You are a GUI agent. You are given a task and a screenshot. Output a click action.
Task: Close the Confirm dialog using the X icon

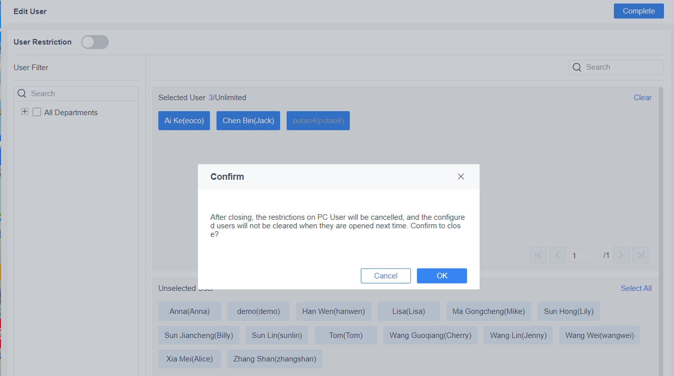(x=461, y=176)
